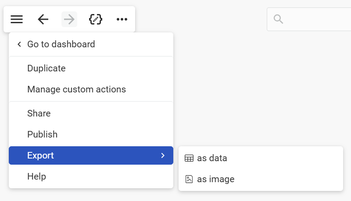Click the left chevron before 'Go to dashboard'
Screen dimensions: 351x201
(19, 44)
